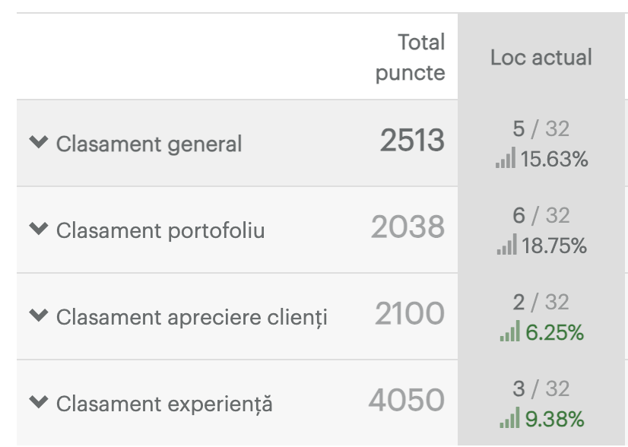Click the 2 / 32 rank position

tap(541, 302)
